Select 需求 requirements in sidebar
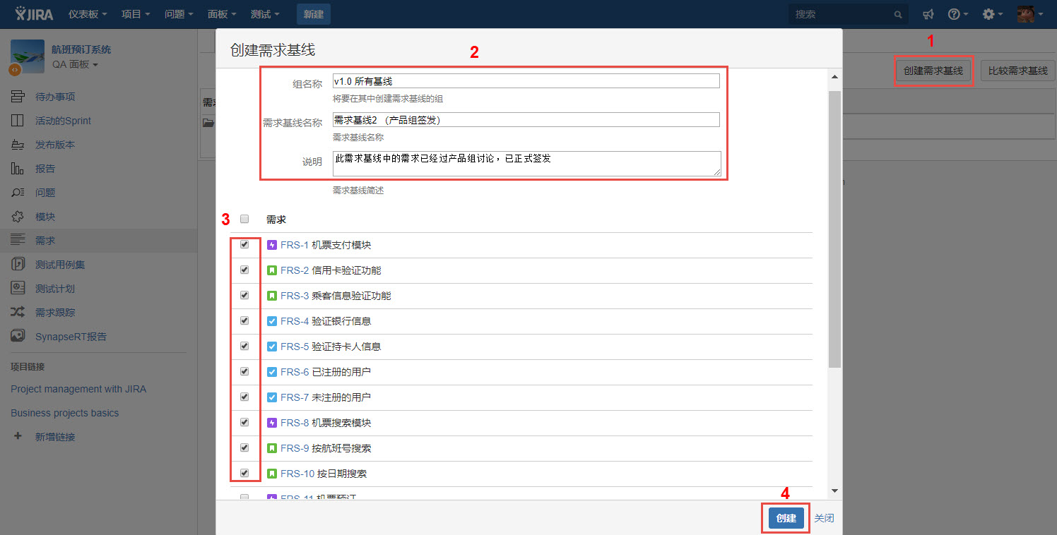The height and width of the screenshot is (535, 1057). 45,241
